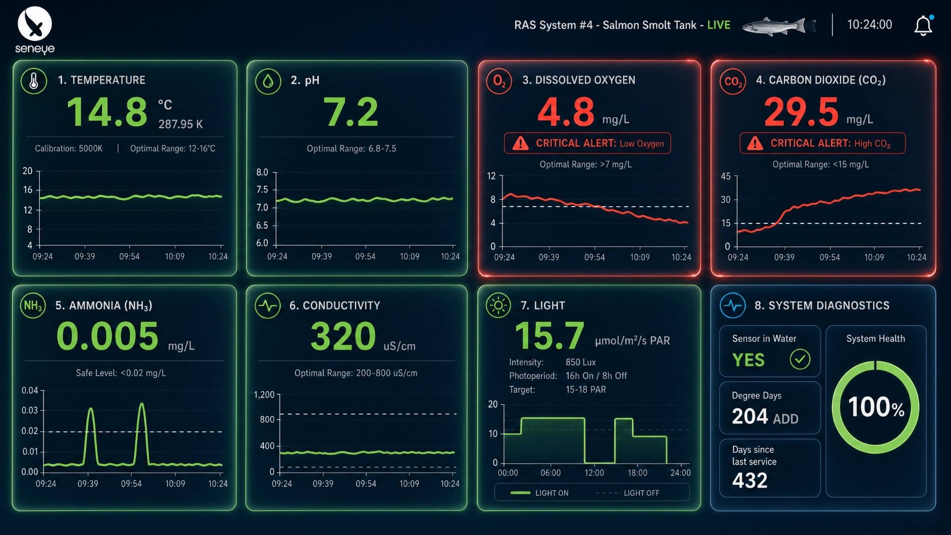Click the Days since last service tile

coord(770,468)
